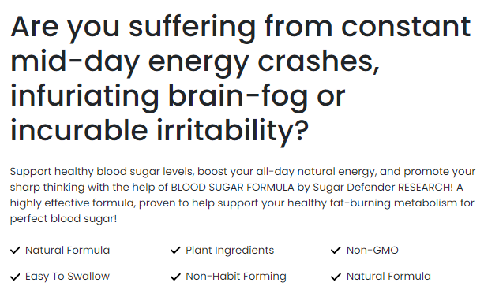Screen dimensions: 499x290
Task: Click checkmark of Natural Formula after Non-Habit Forming
Action: tap(336, 277)
